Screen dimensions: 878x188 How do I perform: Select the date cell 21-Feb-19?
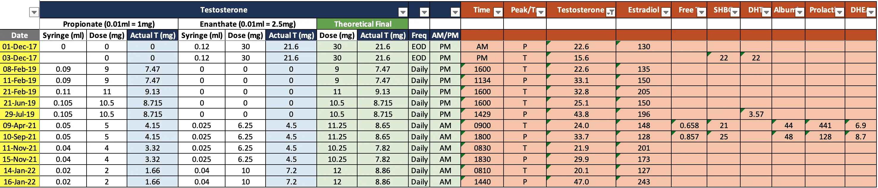[x=20, y=91]
